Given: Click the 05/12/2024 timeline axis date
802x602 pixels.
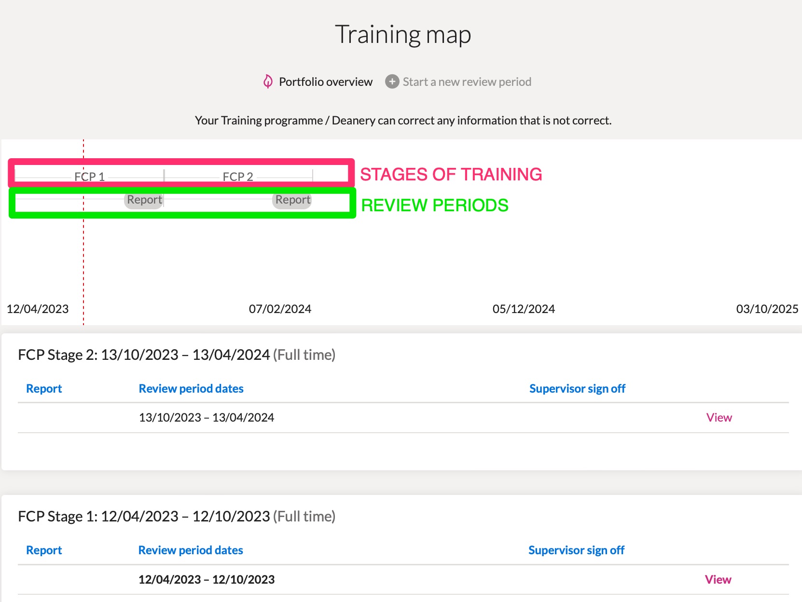Looking at the screenshot, I should pyautogui.click(x=524, y=309).
